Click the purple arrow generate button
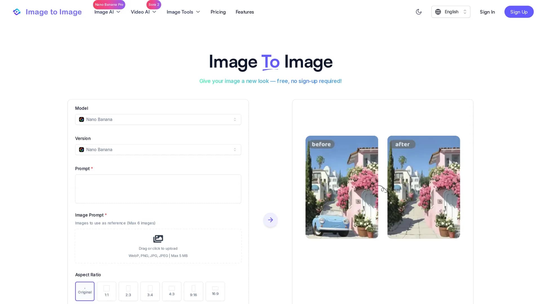 [270, 220]
